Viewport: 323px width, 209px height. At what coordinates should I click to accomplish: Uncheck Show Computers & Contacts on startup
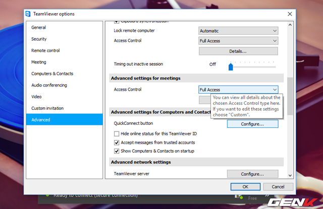117,151
